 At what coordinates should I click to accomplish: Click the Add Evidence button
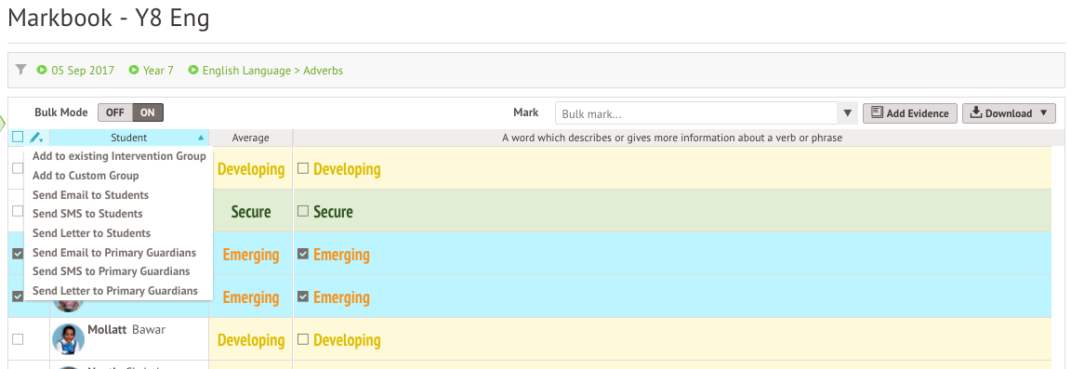coord(910,112)
